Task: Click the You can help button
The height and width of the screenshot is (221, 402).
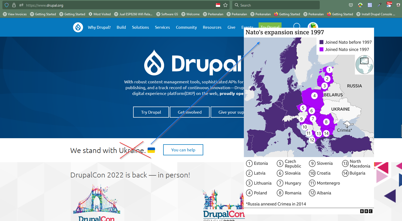Action: tap(183, 150)
